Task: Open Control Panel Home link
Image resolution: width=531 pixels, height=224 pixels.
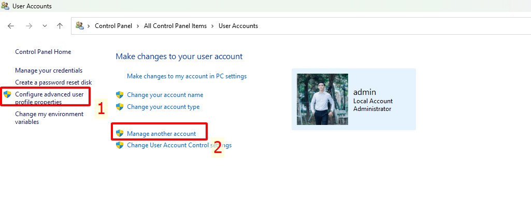Action: [x=43, y=52]
